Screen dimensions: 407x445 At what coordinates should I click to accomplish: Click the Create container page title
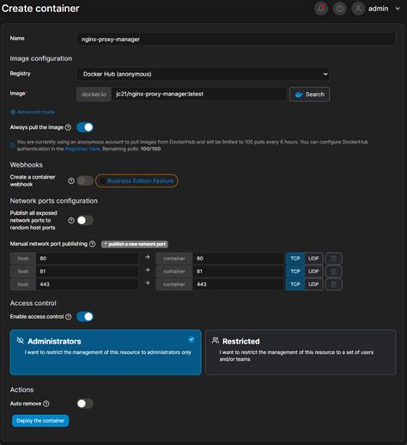40,9
